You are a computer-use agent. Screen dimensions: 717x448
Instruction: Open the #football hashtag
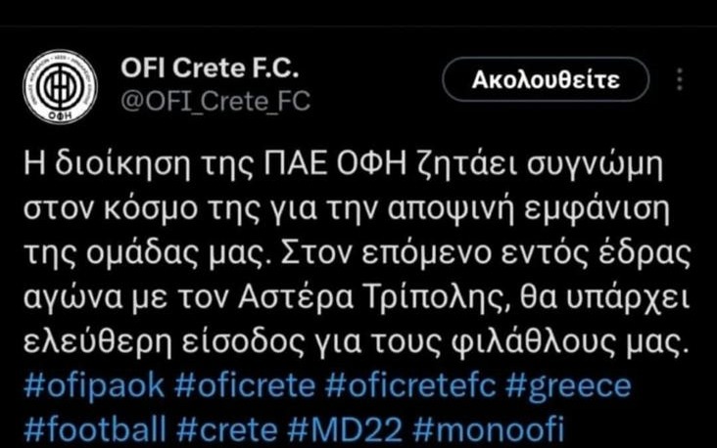click(95, 429)
